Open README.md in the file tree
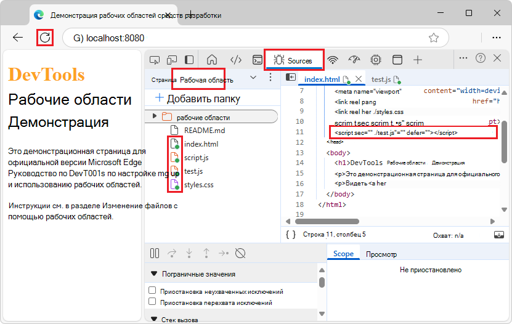Viewport: 512px width, 324px height. click(205, 130)
